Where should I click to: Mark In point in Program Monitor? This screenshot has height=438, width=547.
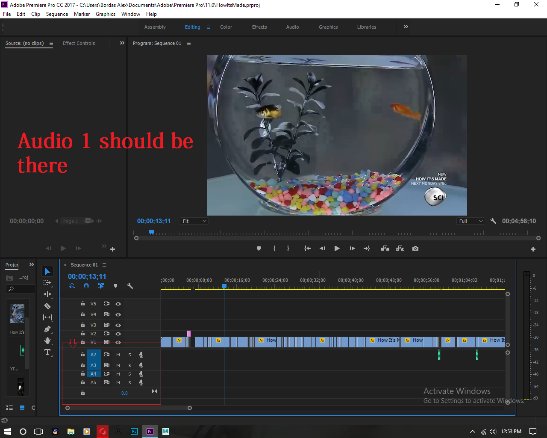(x=274, y=249)
